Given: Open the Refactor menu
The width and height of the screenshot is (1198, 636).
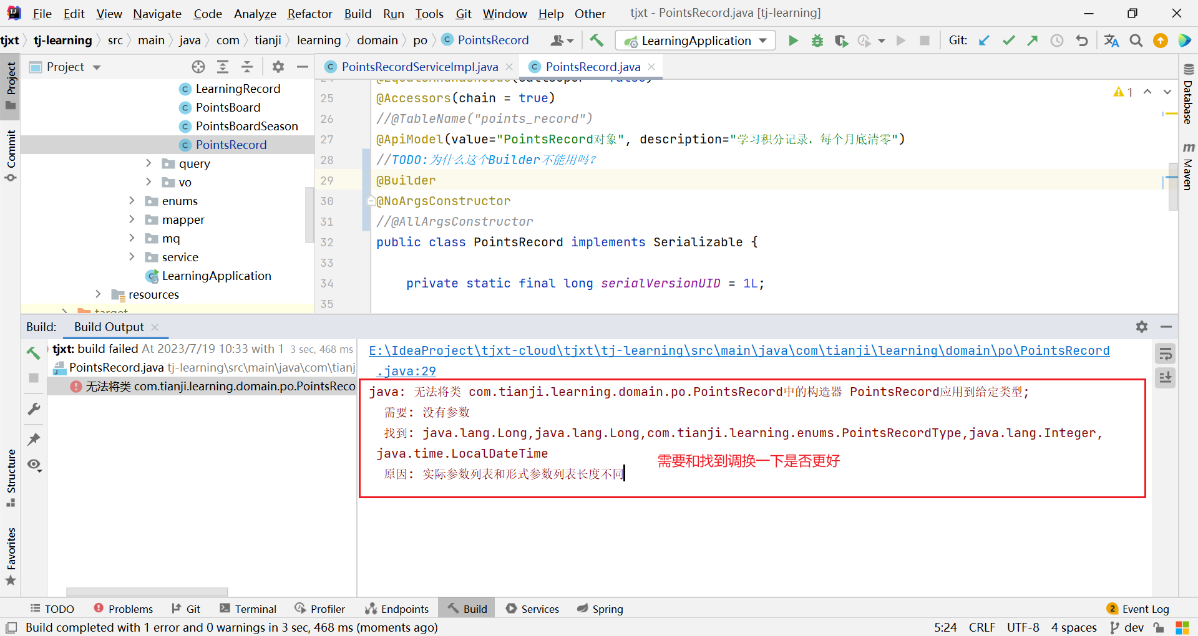Looking at the screenshot, I should (309, 14).
